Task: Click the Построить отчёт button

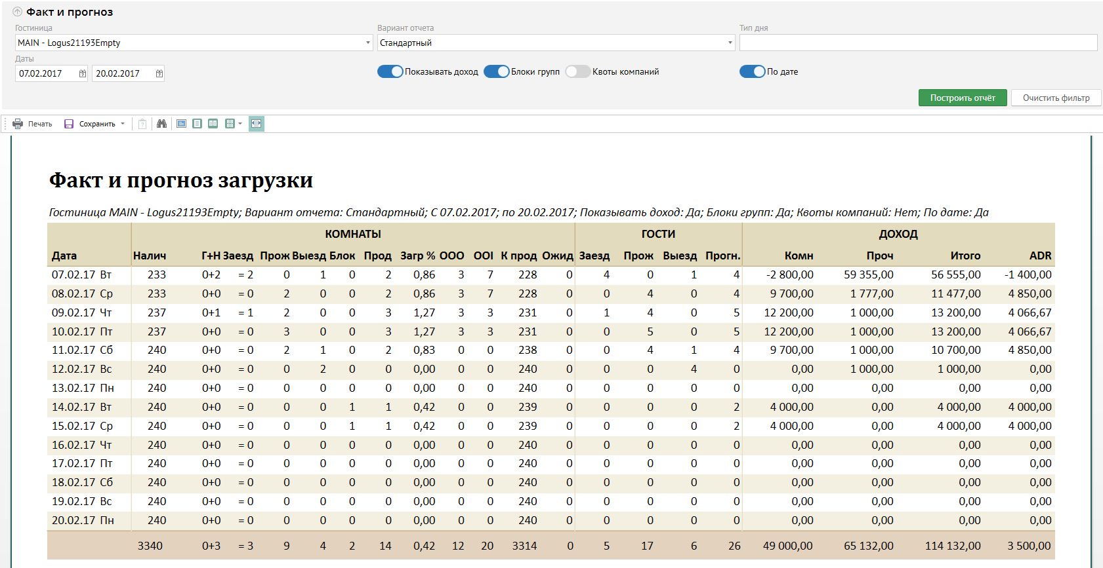Action: pyautogui.click(x=963, y=98)
